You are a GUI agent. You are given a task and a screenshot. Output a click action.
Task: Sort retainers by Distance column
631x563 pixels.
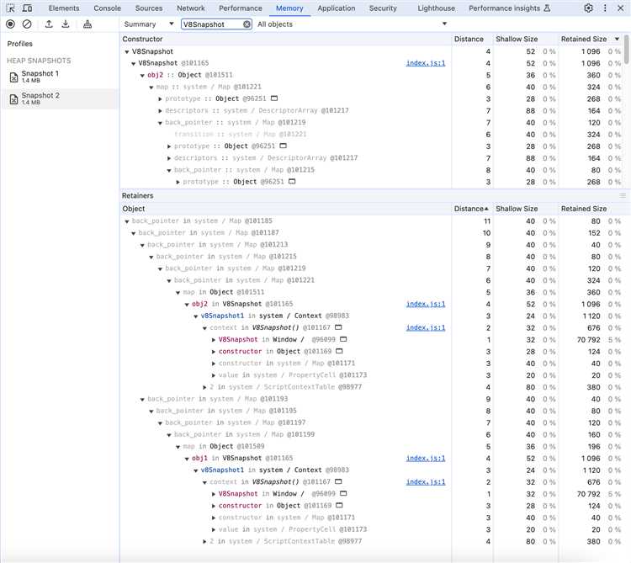click(x=471, y=209)
